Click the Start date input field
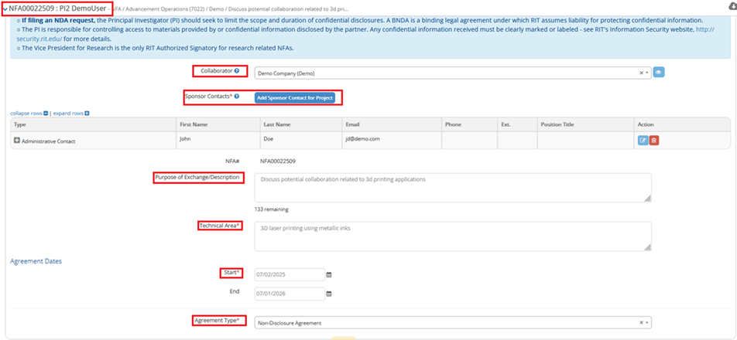This screenshot has height=340, width=737. tap(288, 274)
